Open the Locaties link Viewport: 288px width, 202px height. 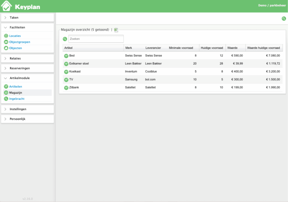click(15, 36)
